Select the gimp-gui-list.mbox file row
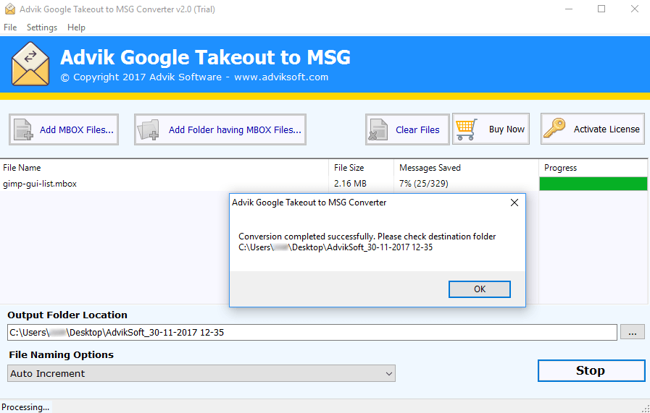Screen dimensions: 650x413 pyautogui.click(x=323, y=183)
